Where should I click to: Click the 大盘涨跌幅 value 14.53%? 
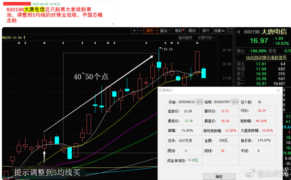(x=267, y=131)
